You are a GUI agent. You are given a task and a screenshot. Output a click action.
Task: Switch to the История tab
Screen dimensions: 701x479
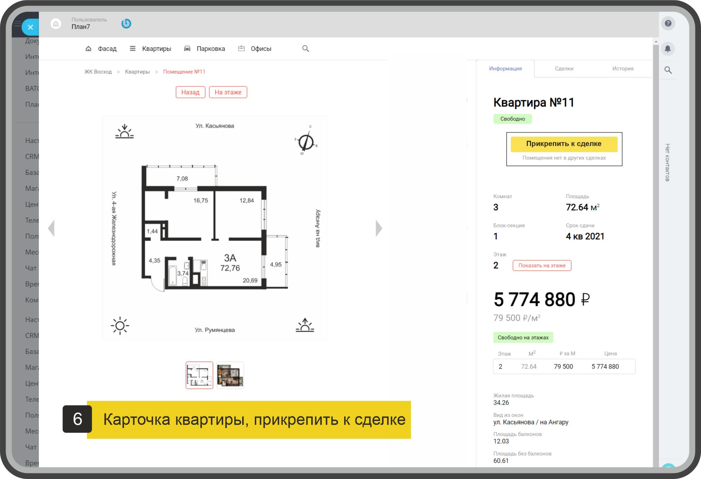623,69
